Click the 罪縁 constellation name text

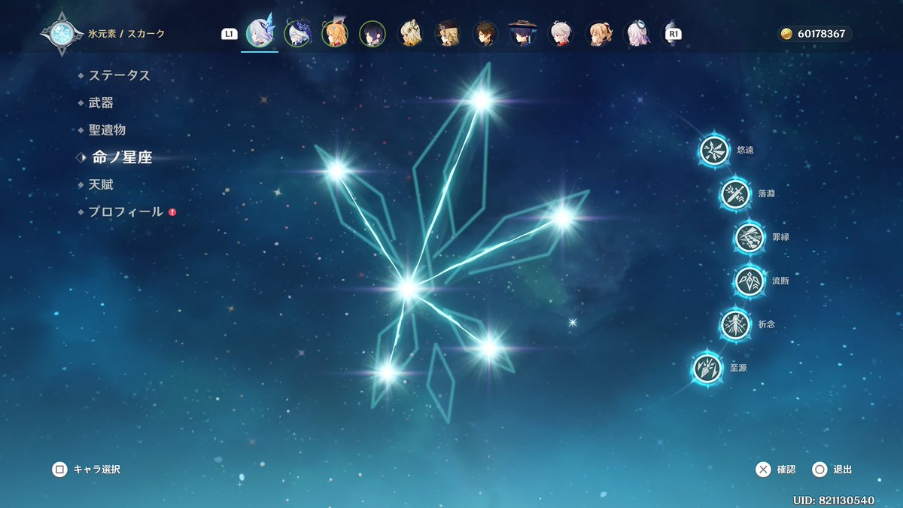pyautogui.click(x=780, y=237)
